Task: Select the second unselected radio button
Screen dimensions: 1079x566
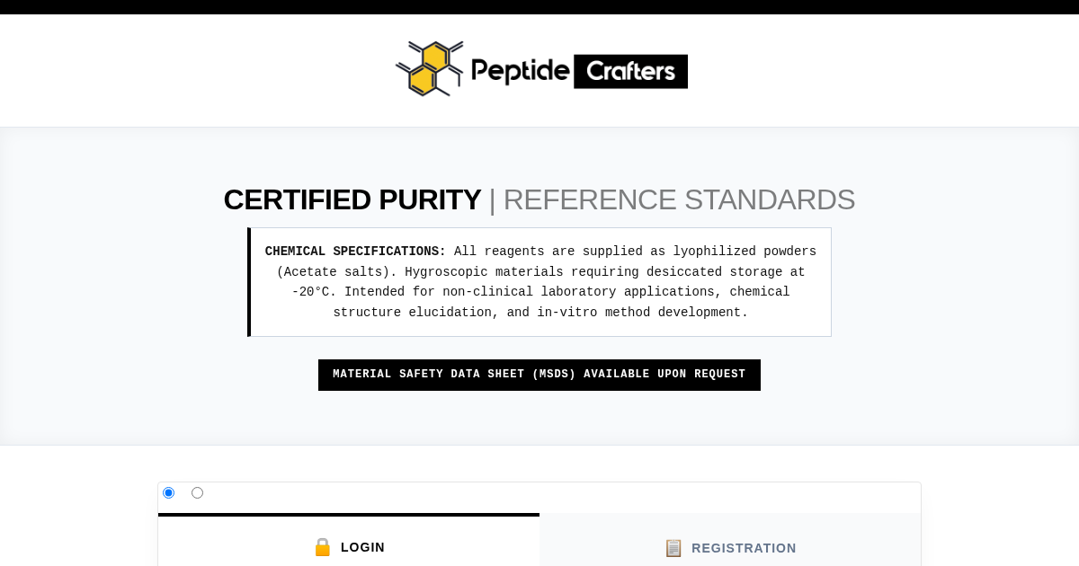Action: 197,492
